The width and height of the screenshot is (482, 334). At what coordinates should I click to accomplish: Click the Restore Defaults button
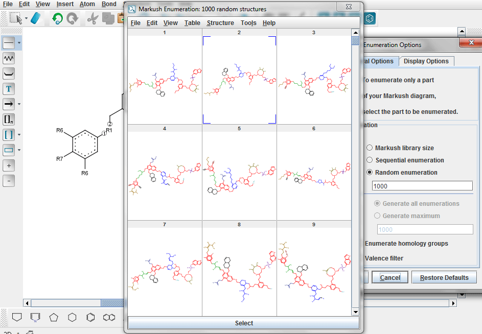[x=444, y=277]
